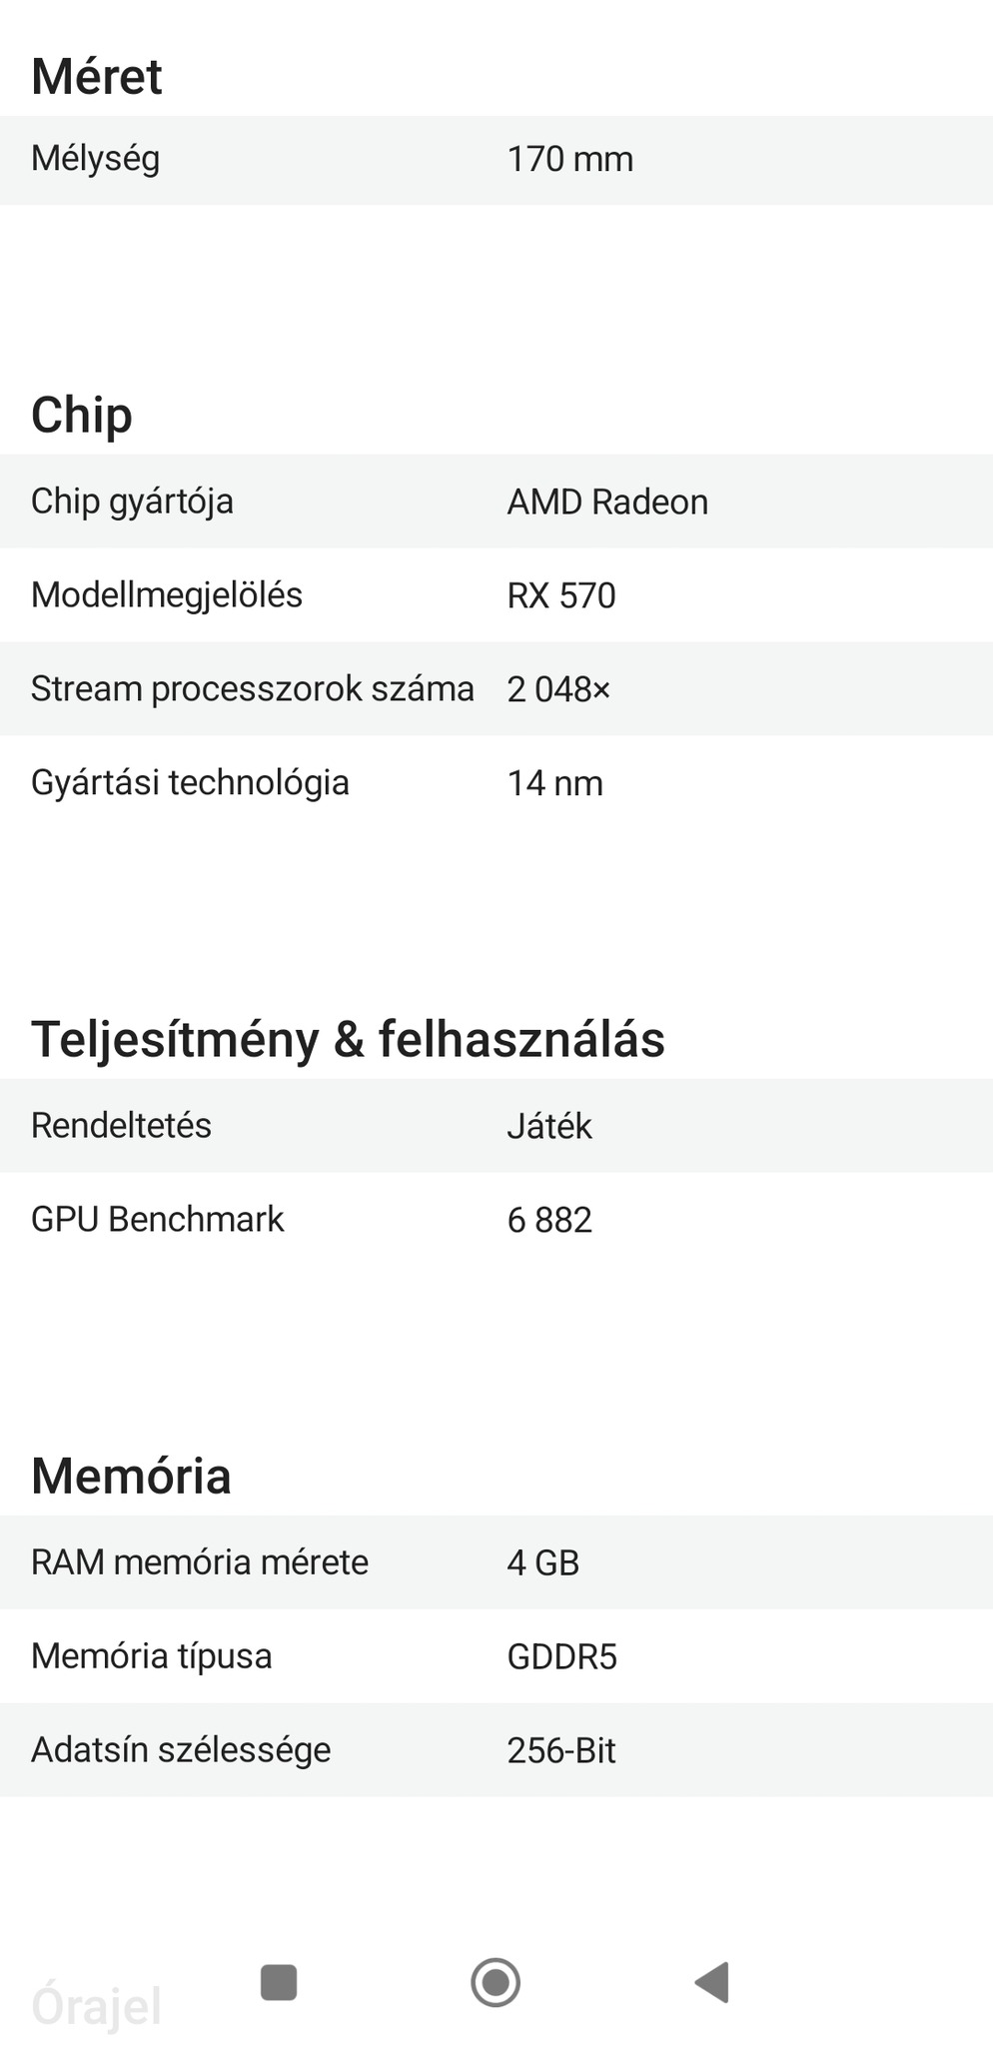Tap the Chip section heading
This screenshot has height=2046, width=993.
coord(82,415)
